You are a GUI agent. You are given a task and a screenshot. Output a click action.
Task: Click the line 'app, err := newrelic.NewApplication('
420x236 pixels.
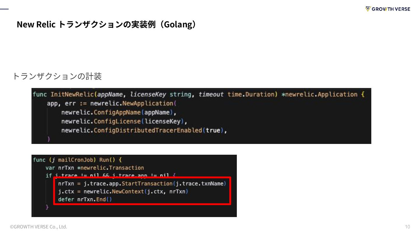(112, 103)
